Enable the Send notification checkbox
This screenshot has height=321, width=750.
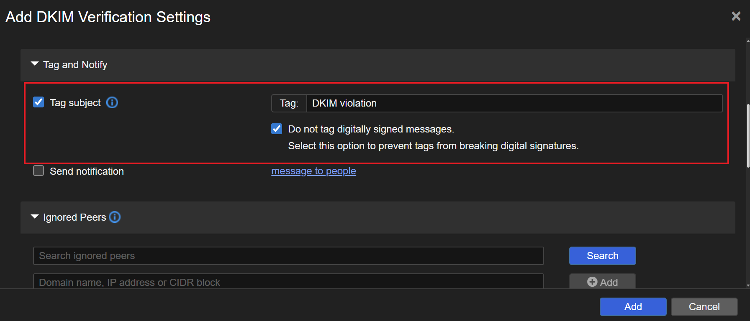point(39,171)
